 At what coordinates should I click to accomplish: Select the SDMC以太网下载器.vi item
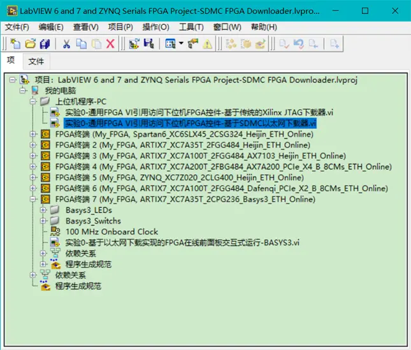191,123
